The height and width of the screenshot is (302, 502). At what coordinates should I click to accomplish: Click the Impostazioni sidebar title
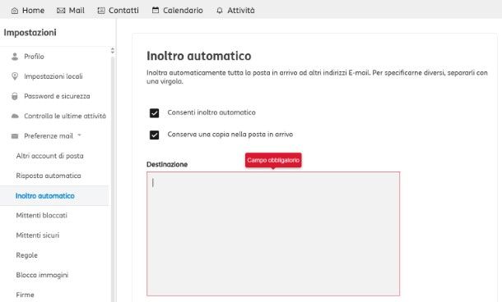(x=30, y=33)
